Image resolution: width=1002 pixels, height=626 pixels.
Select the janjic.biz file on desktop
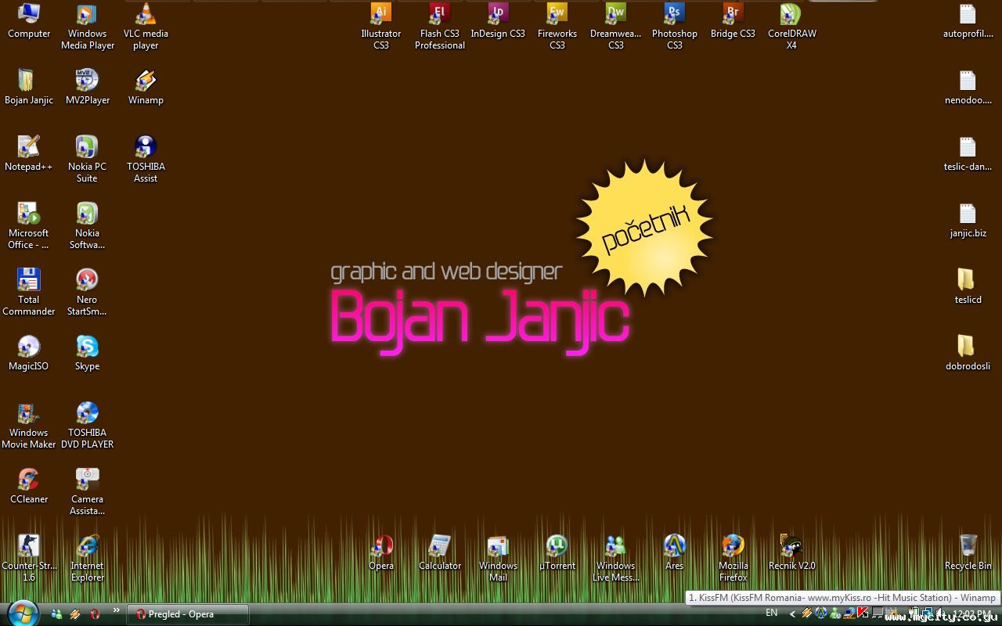pos(968,220)
